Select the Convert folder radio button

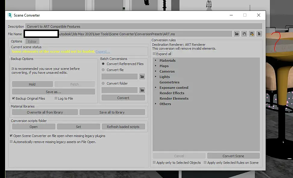[x=103, y=83]
